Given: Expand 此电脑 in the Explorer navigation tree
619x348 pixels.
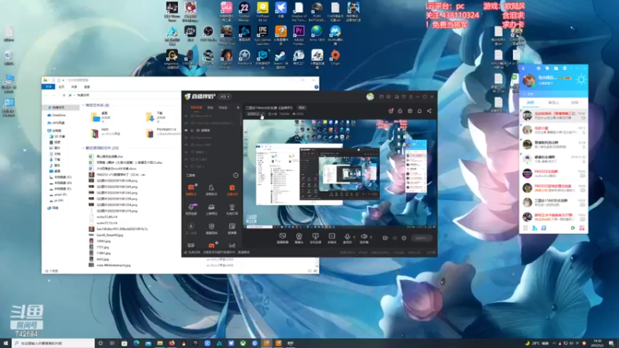Looking at the screenshot, I should click(46, 130).
